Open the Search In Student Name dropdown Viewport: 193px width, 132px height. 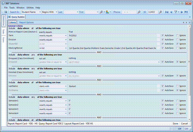tap(40, 12)
